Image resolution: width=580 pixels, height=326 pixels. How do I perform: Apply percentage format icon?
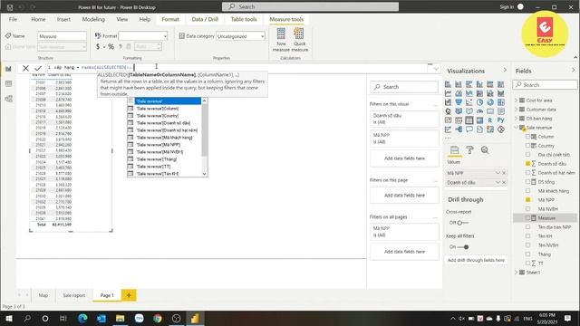(111, 46)
